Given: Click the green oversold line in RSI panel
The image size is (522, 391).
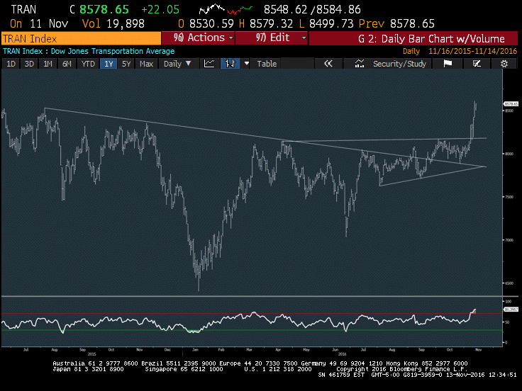Looking at the screenshot, I should point(252,330).
